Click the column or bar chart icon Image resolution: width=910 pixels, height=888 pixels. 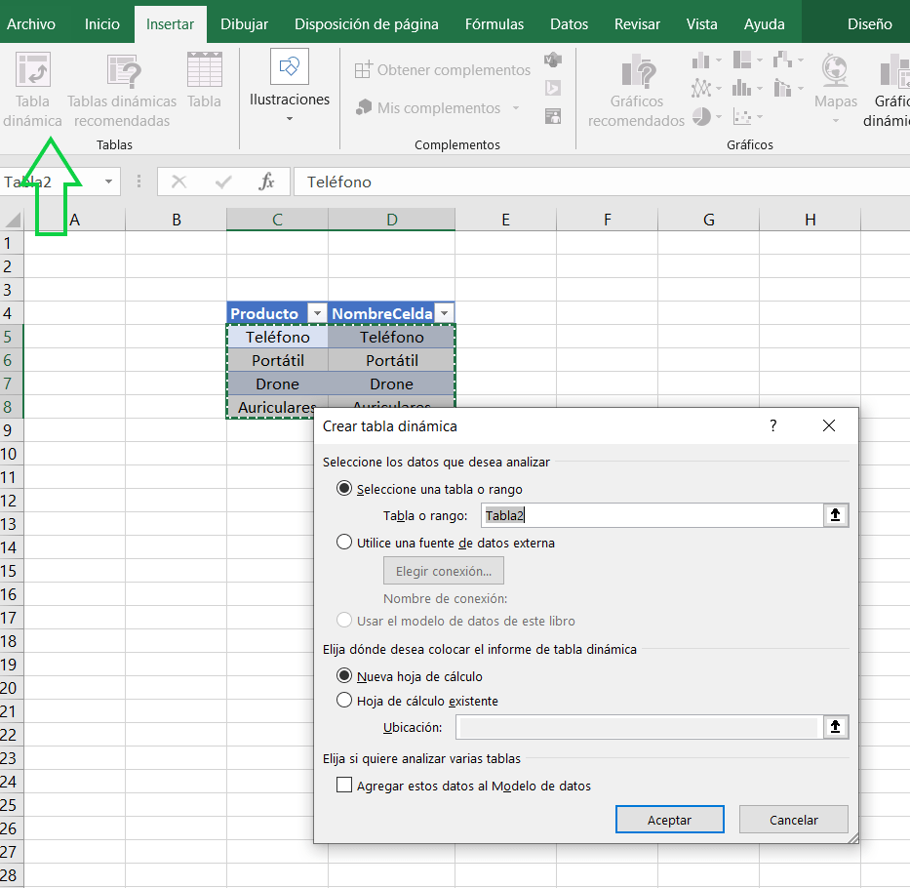(701, 61)
